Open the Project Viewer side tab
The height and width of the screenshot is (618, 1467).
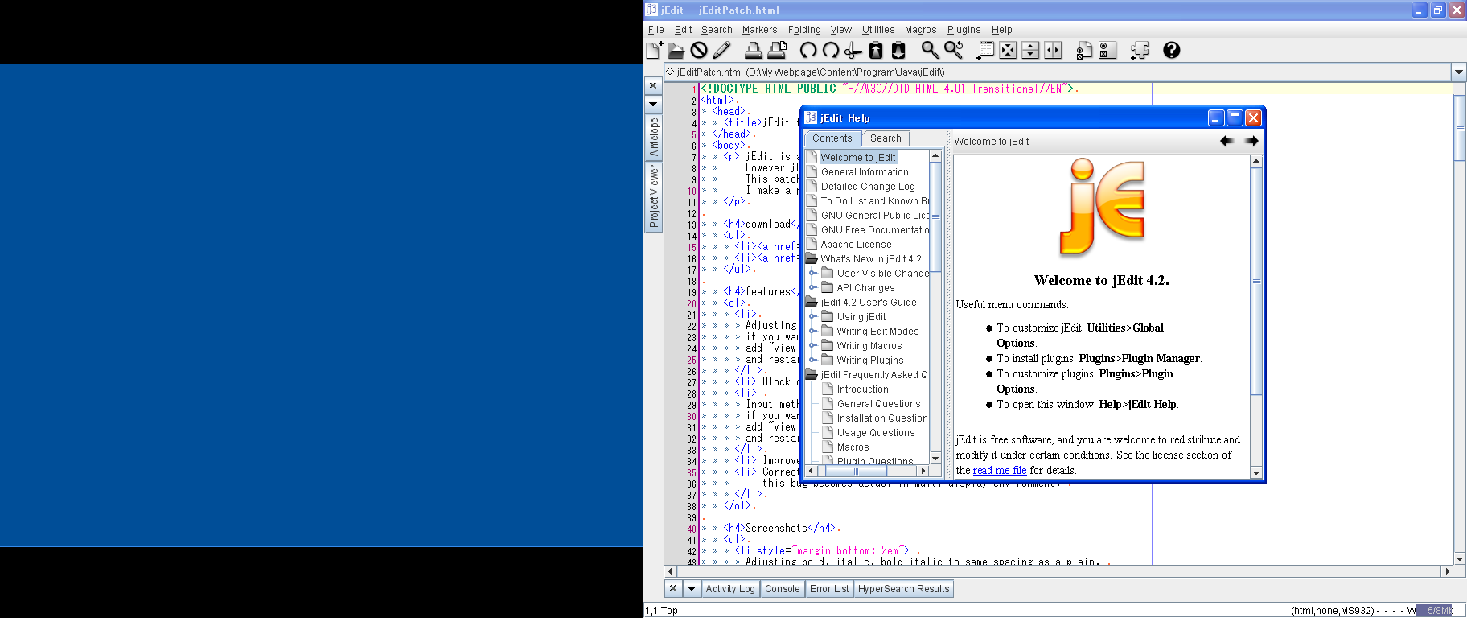coord(653,196)
